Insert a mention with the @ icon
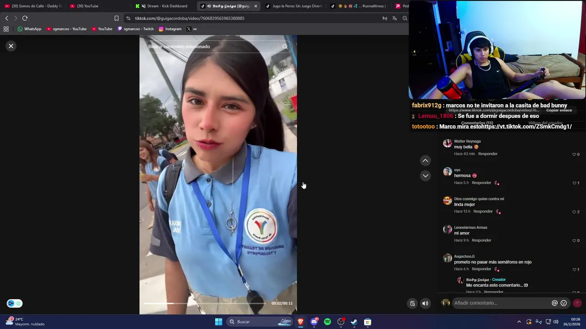 pyautogui.click(x=554, y=303)
